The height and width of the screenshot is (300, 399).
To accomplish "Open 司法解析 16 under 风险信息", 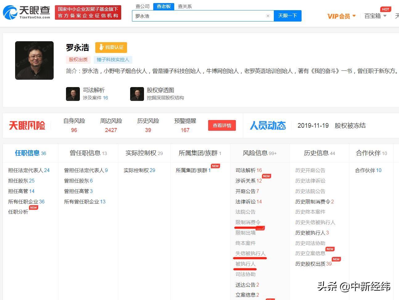I will (249, 170).
